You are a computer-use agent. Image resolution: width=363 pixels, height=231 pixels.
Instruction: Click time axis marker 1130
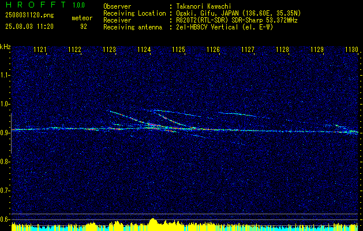351,50
